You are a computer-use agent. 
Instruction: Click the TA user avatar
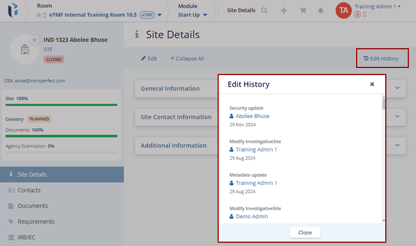point(343,10)
